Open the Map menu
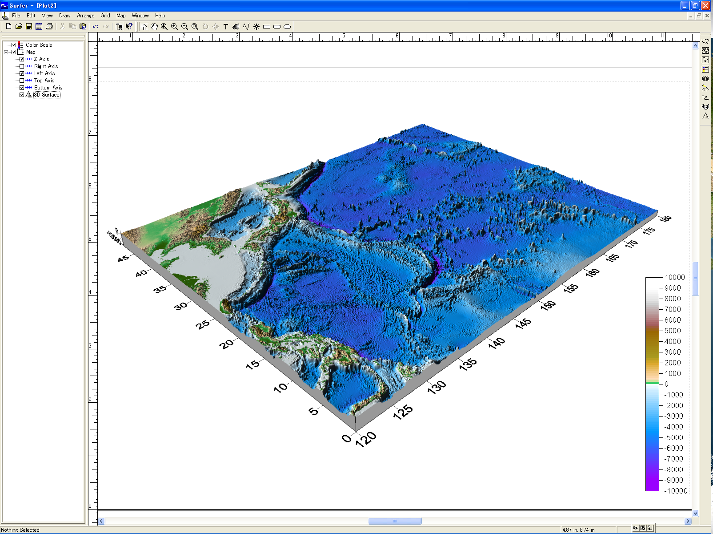 click(120, 16)
